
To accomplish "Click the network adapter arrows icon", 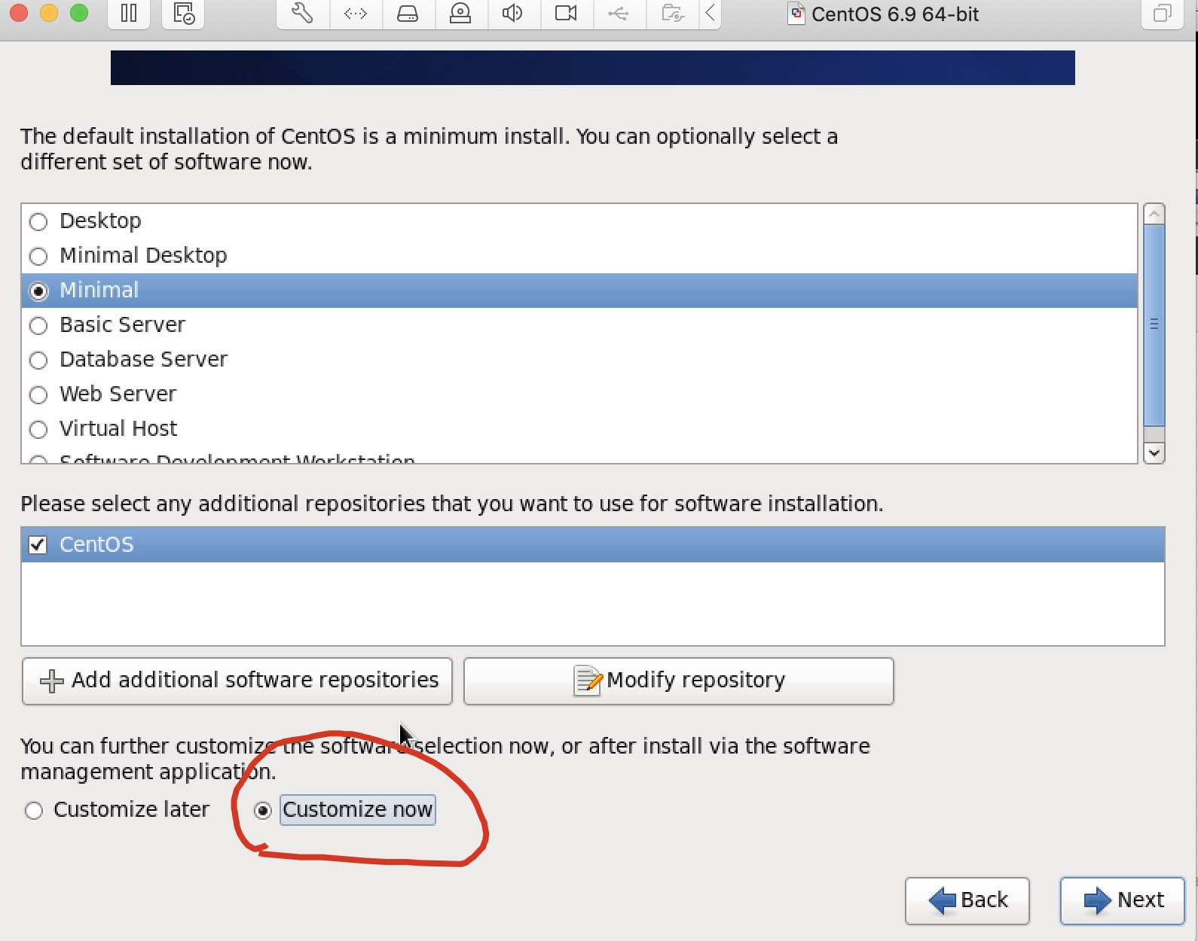I will pyautogui.click(x=356, y=14).
